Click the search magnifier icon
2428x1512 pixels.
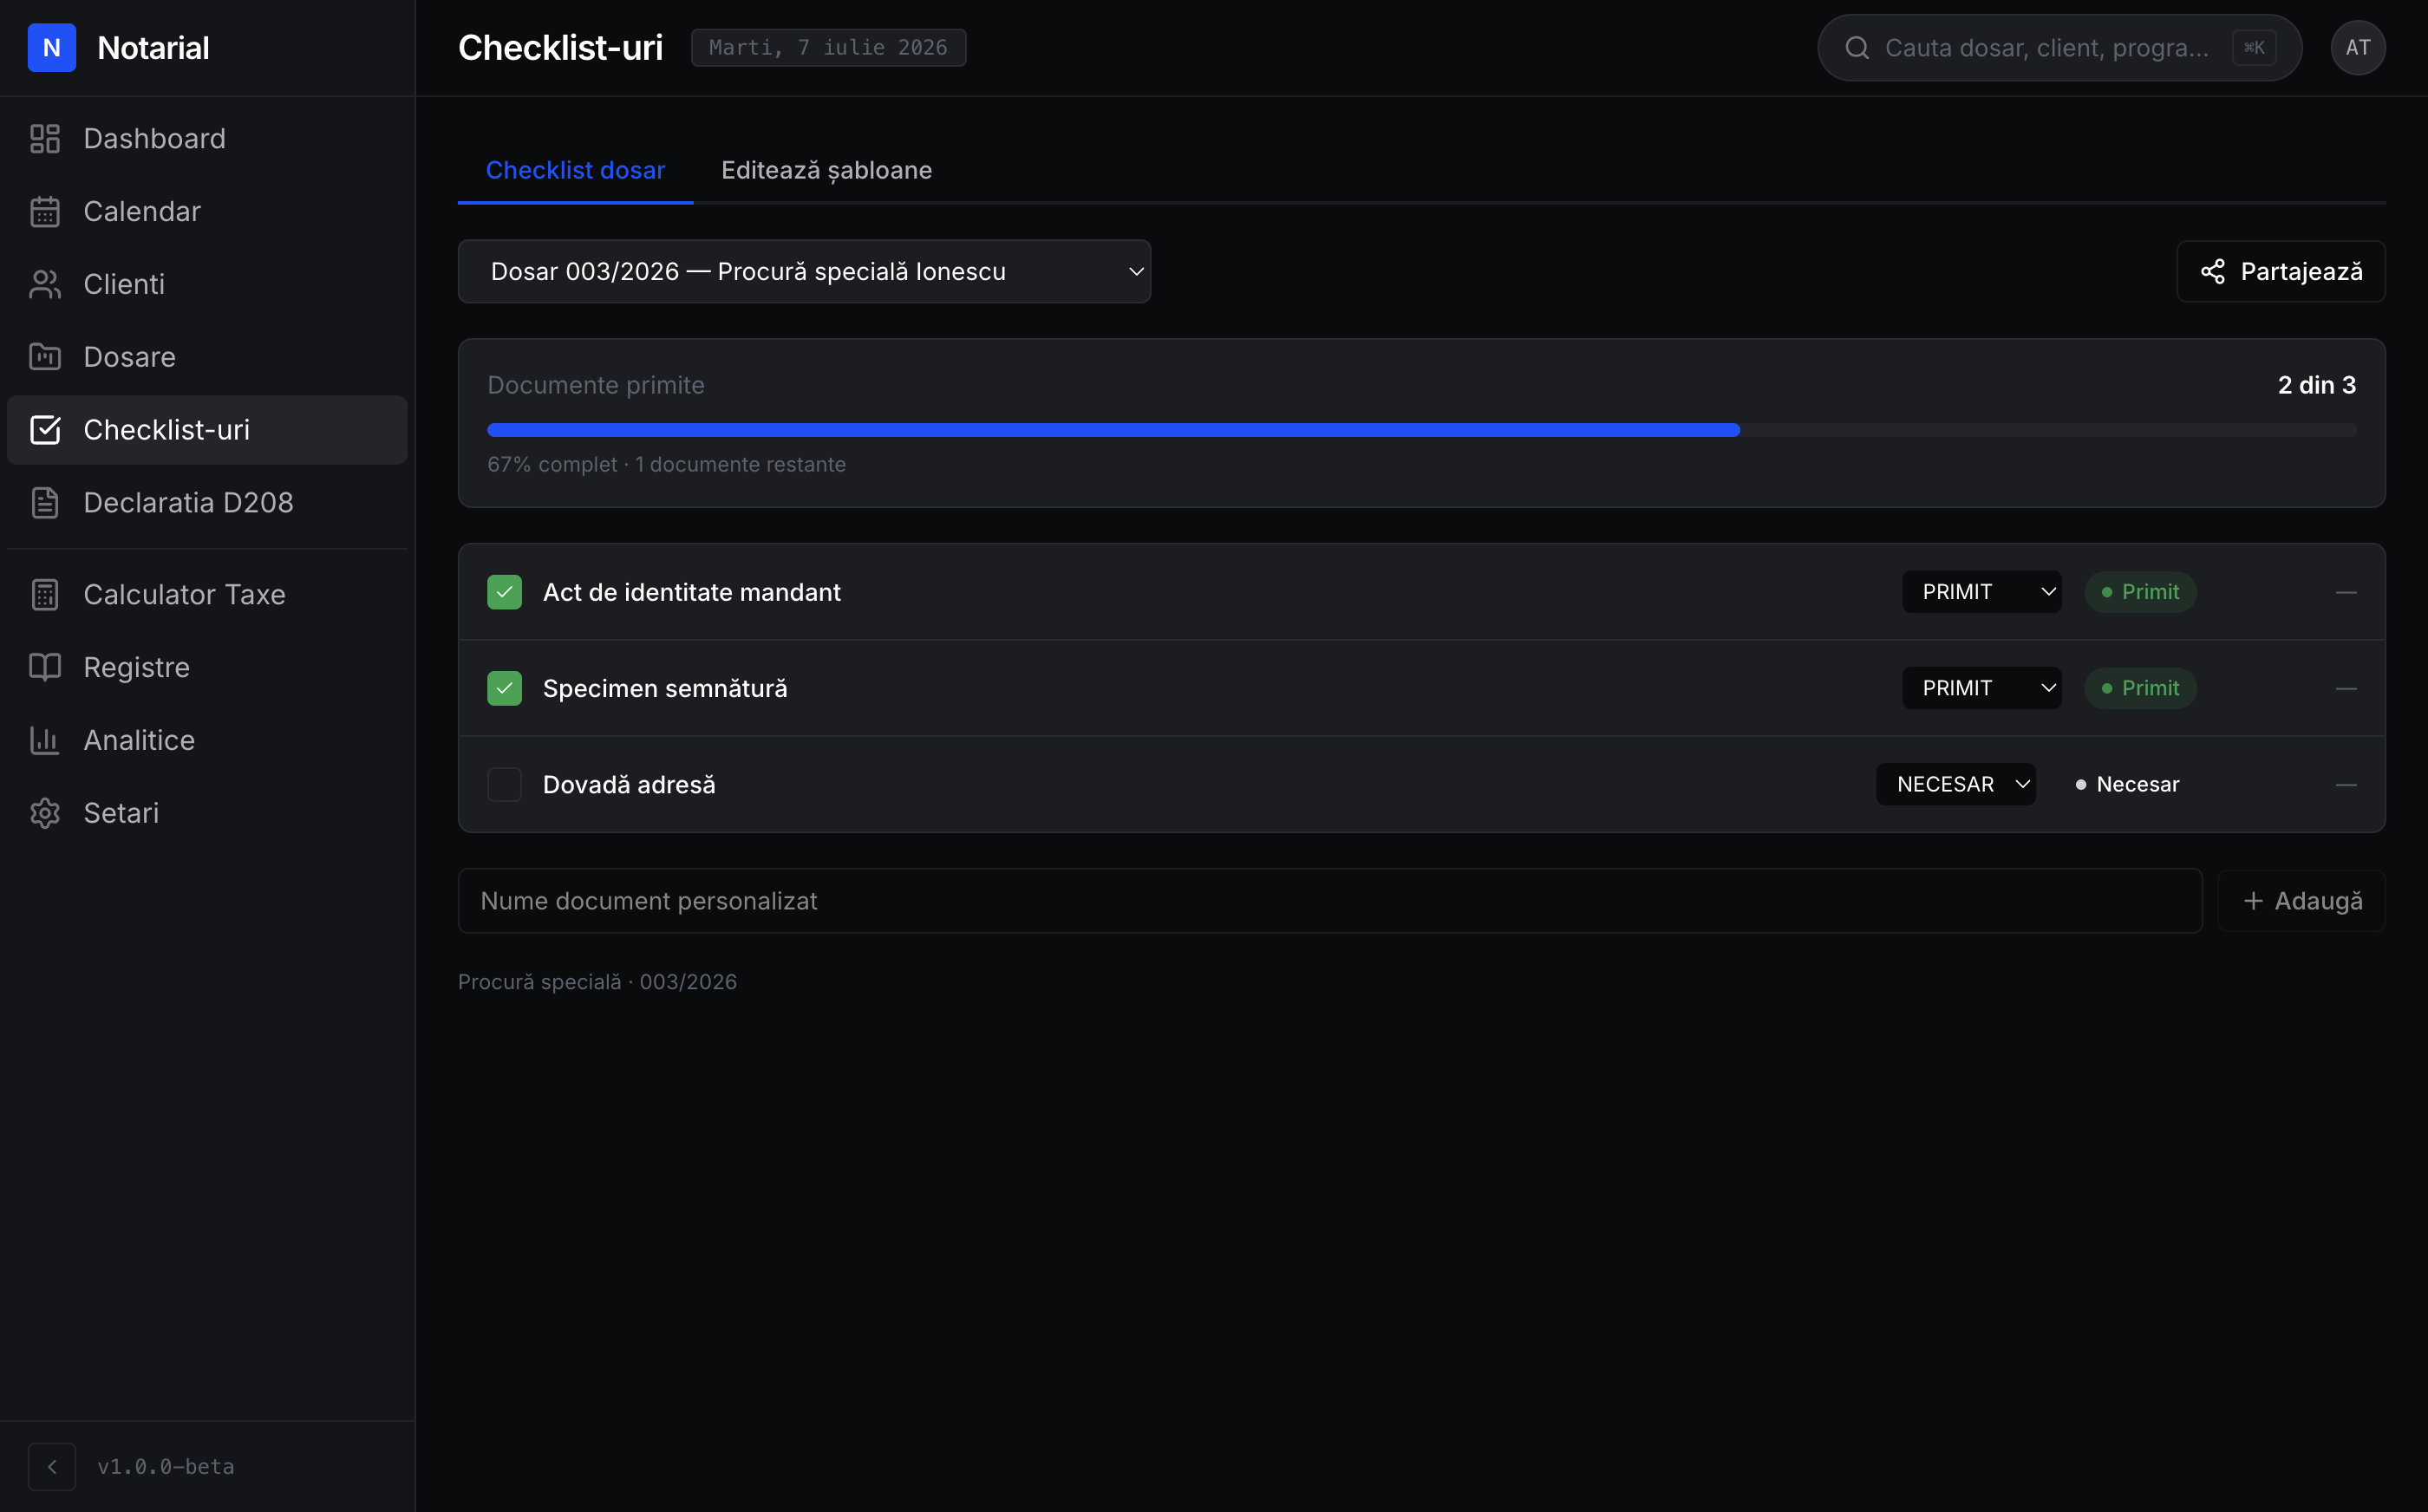coord(1857,48)
